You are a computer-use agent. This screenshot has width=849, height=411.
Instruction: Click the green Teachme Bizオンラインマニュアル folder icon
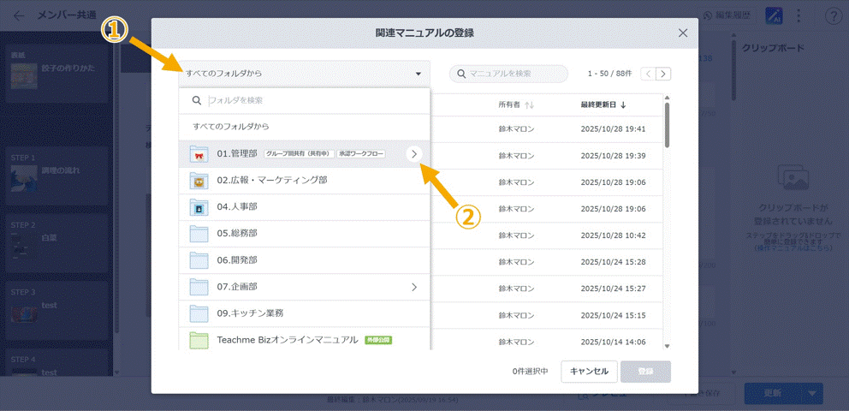[199, 340]
